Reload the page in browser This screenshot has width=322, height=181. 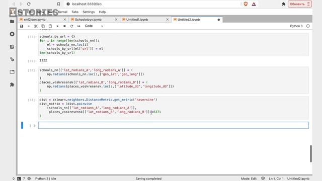pos(29,4)
